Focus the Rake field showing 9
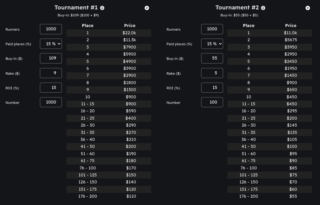 [51, 73]
